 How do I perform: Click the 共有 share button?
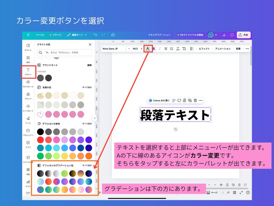coord(243,35)
